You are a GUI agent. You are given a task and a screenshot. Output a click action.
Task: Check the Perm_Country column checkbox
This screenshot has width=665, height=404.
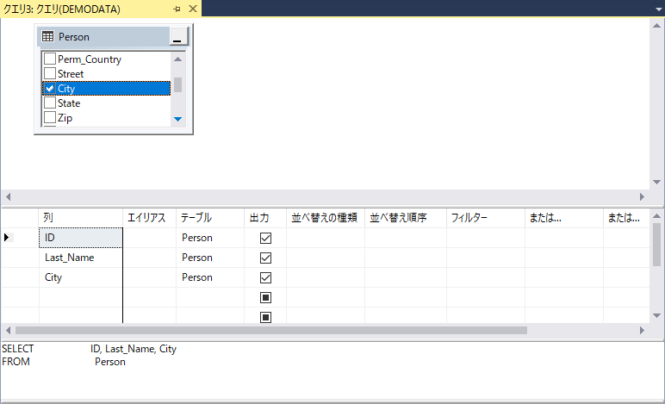pos(50,59)
